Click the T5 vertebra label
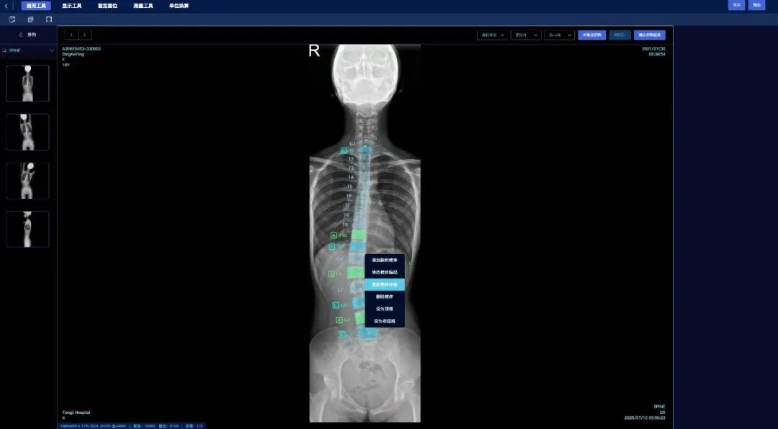Image resolution: width=778 pixels, height=429 pixels. click(x=350, y=186)
